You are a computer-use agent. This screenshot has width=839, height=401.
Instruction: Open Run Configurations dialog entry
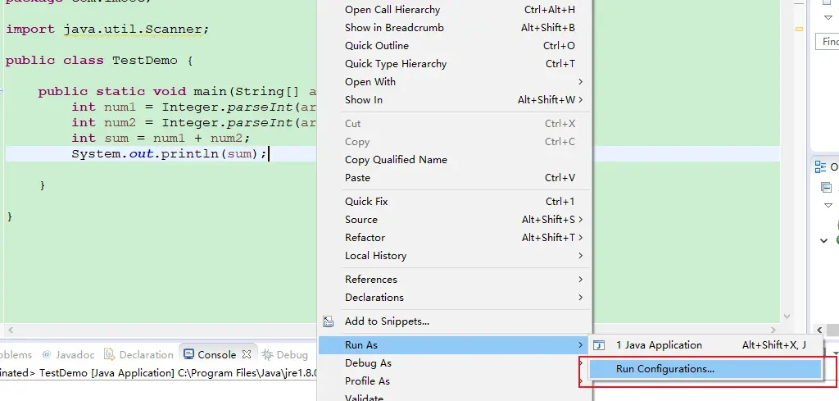click(x=705, y=369)
